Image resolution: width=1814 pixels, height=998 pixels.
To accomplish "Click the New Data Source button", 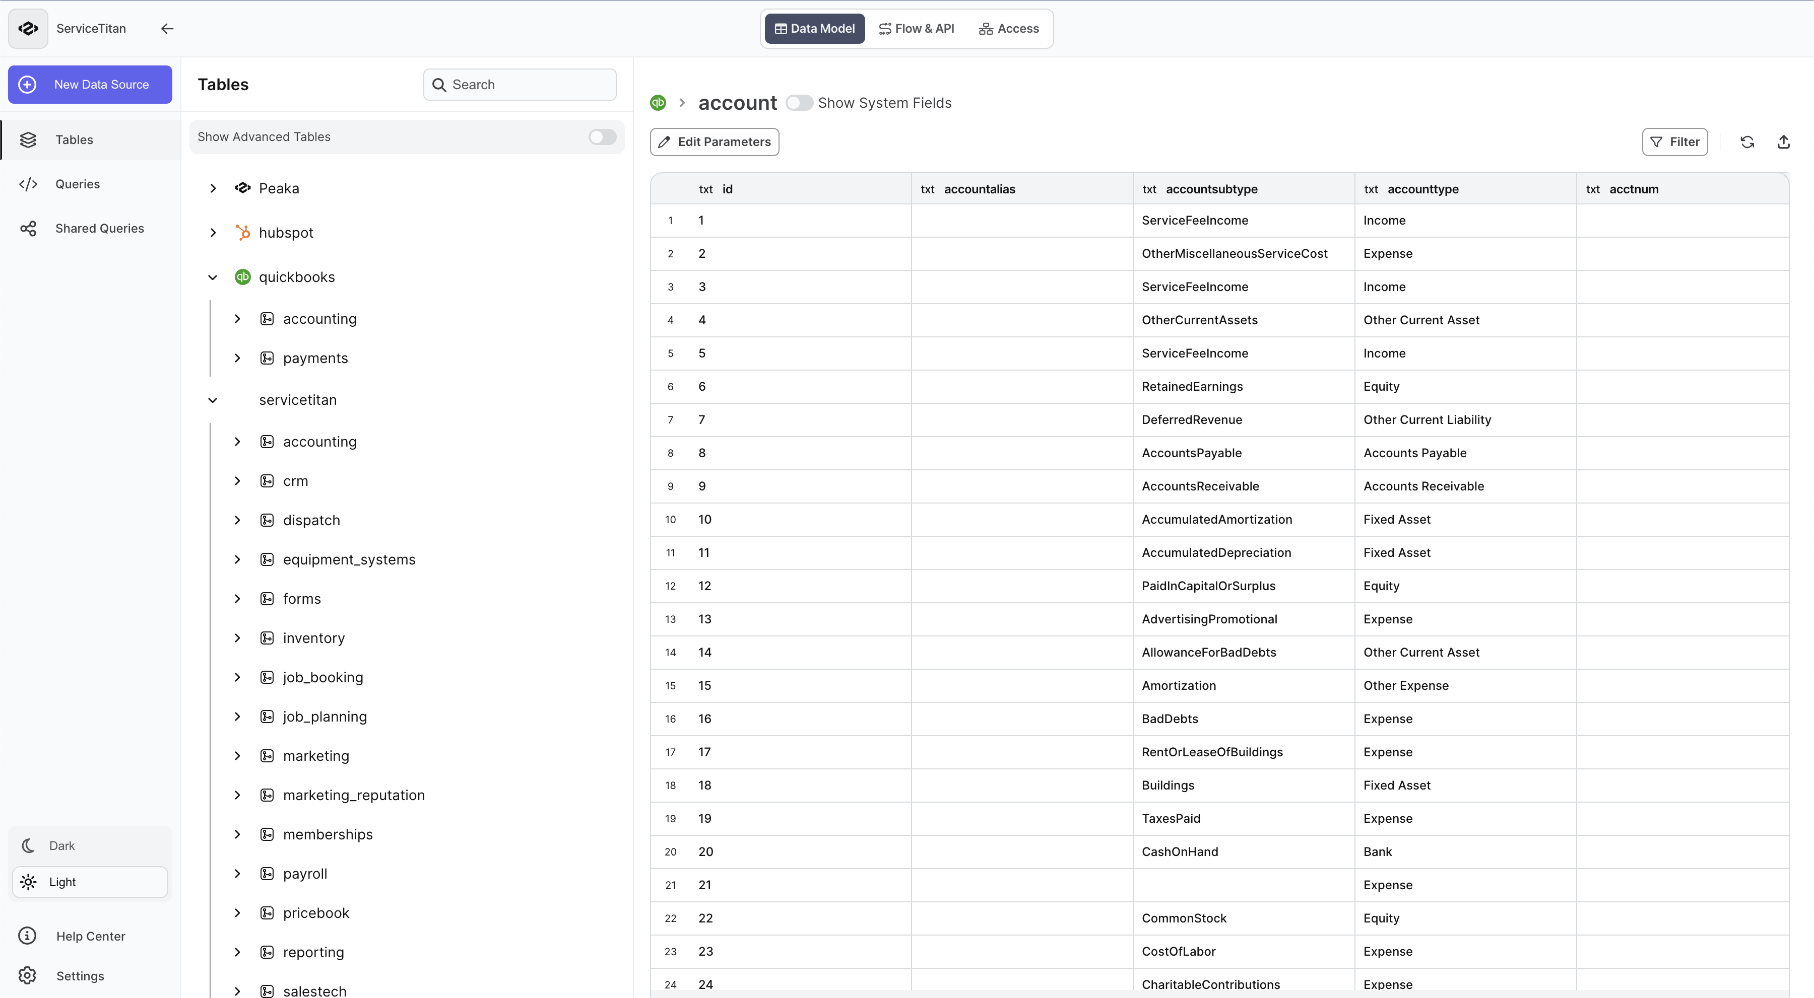I will (89, 85).
